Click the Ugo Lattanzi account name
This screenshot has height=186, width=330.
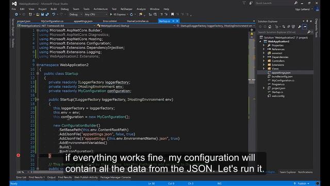click(303, 9)
